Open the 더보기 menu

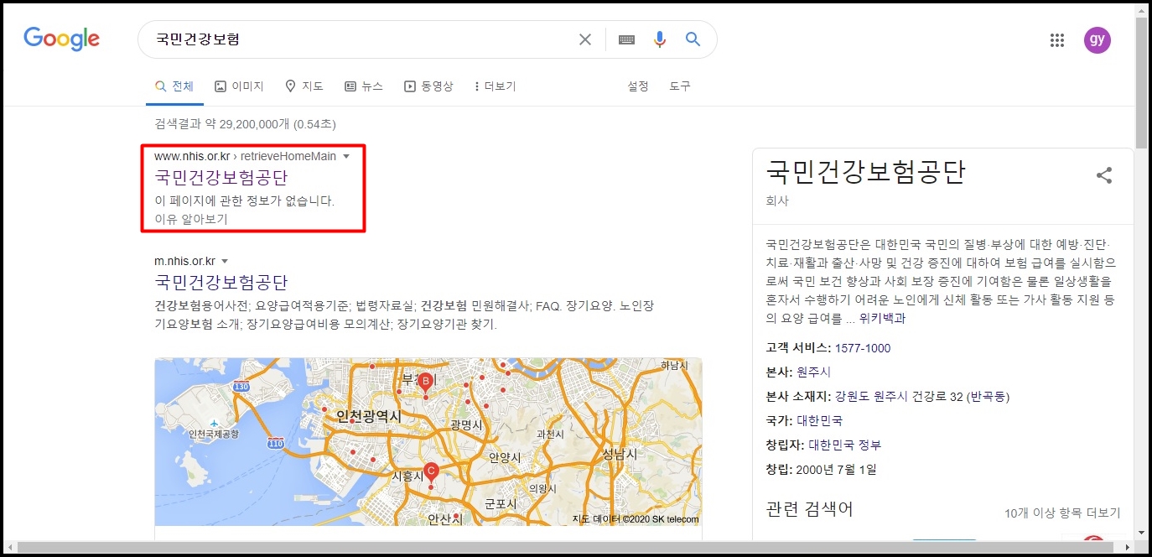click(x=495, y=86)
